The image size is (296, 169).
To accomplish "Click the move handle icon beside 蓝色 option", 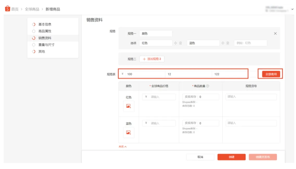I will (223, 43).
